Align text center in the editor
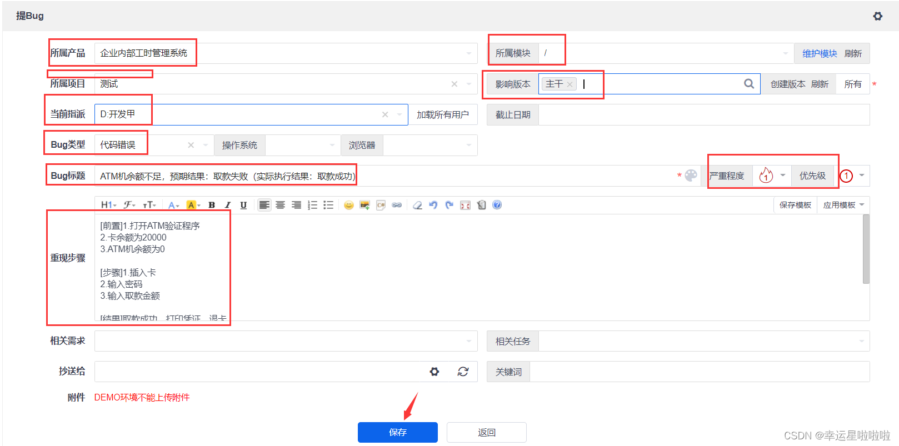 click(x=281, y=205)
